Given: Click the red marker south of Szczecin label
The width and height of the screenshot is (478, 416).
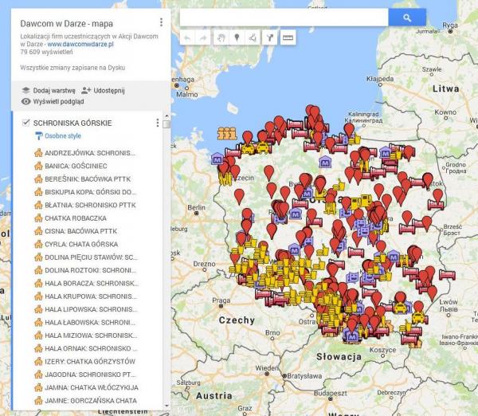Looking at the screenshot, I should [239, 196].
